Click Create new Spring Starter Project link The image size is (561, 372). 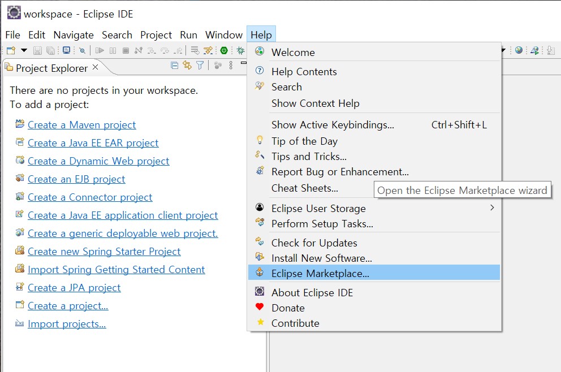[104, 252]
